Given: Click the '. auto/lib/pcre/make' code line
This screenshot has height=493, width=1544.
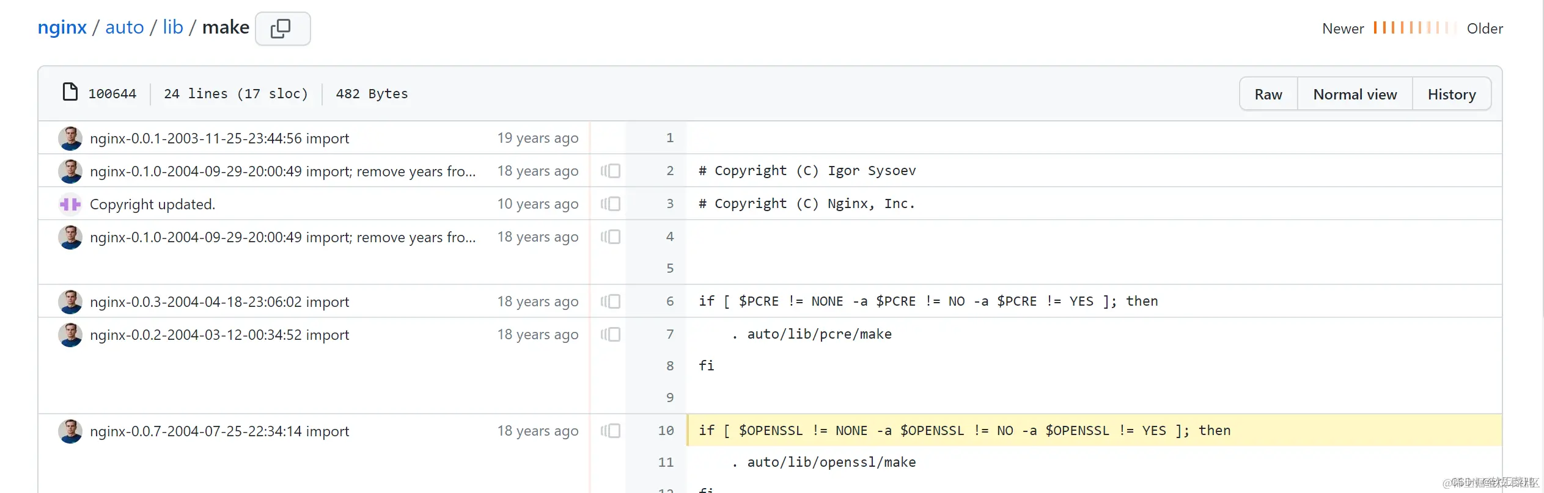Looking at the screenshot, I should point(811,334).
